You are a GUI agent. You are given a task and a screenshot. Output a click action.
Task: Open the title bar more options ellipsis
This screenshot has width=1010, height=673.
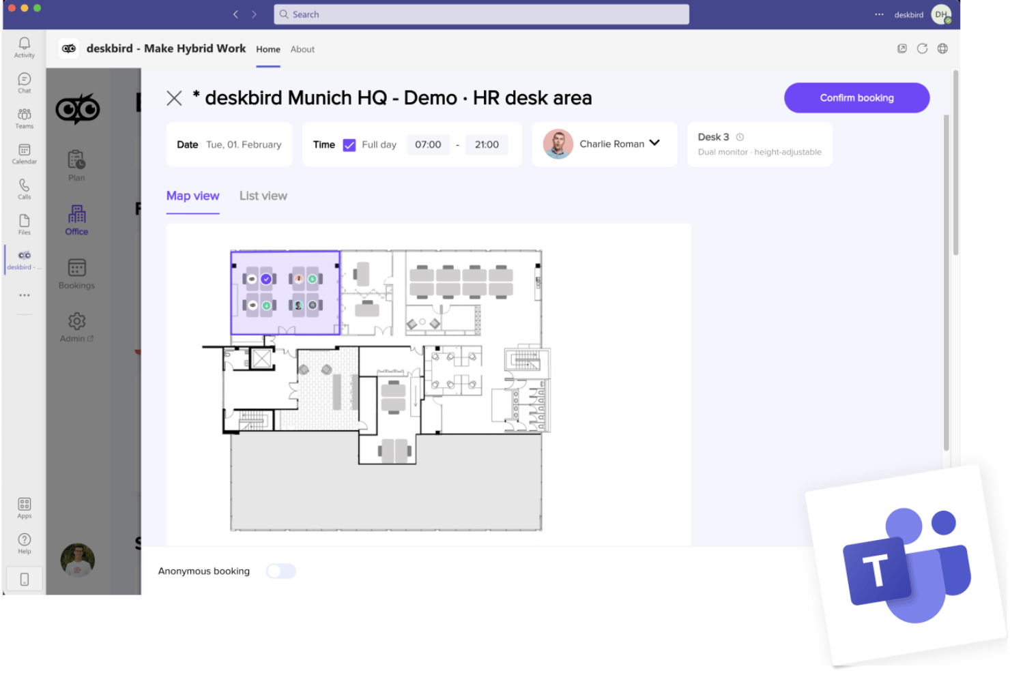coord(879,14)
